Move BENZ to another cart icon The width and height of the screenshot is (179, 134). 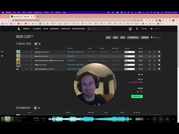point(149,65)
